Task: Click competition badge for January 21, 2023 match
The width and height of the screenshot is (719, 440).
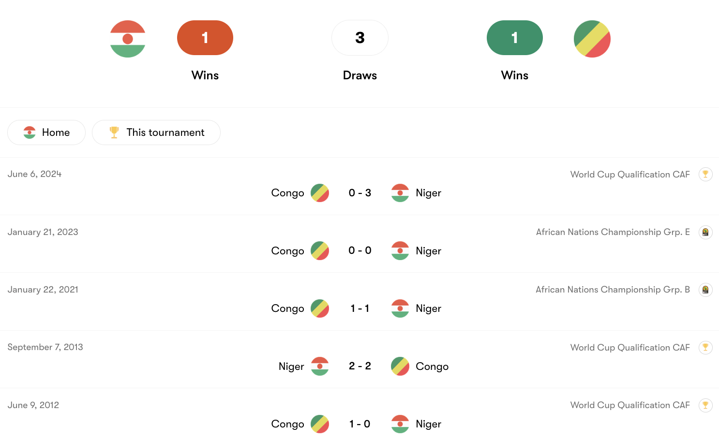Action: click(x=705, y=232)
